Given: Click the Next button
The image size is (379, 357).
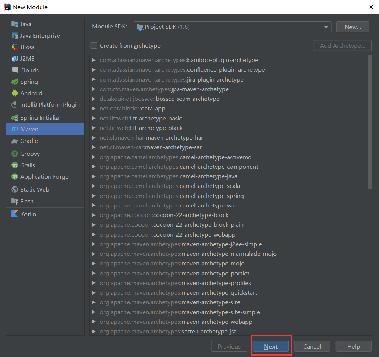Looking at the screenshot, I should click(x=271, y=347).
